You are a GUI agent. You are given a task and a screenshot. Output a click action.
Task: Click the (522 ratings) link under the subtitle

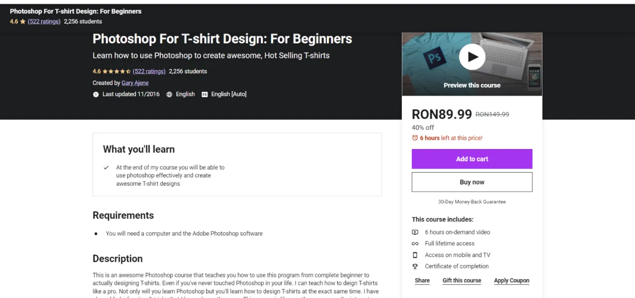click(149, 71)
